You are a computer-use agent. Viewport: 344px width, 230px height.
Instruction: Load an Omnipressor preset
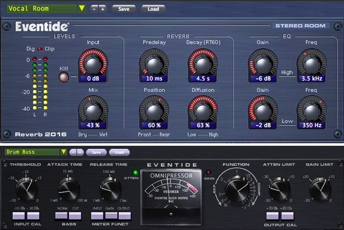119,153
